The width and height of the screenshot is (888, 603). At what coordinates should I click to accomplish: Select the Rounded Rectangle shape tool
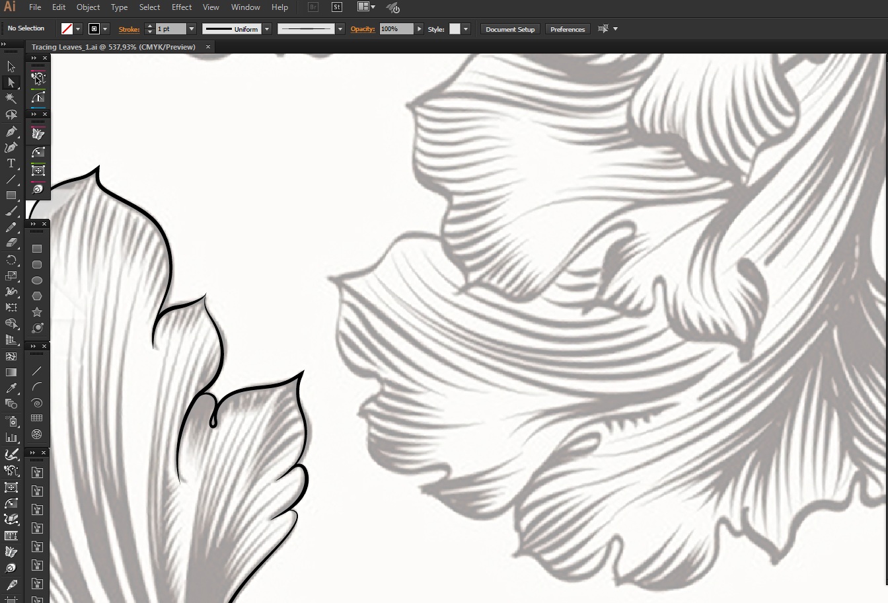pos(37,264)
